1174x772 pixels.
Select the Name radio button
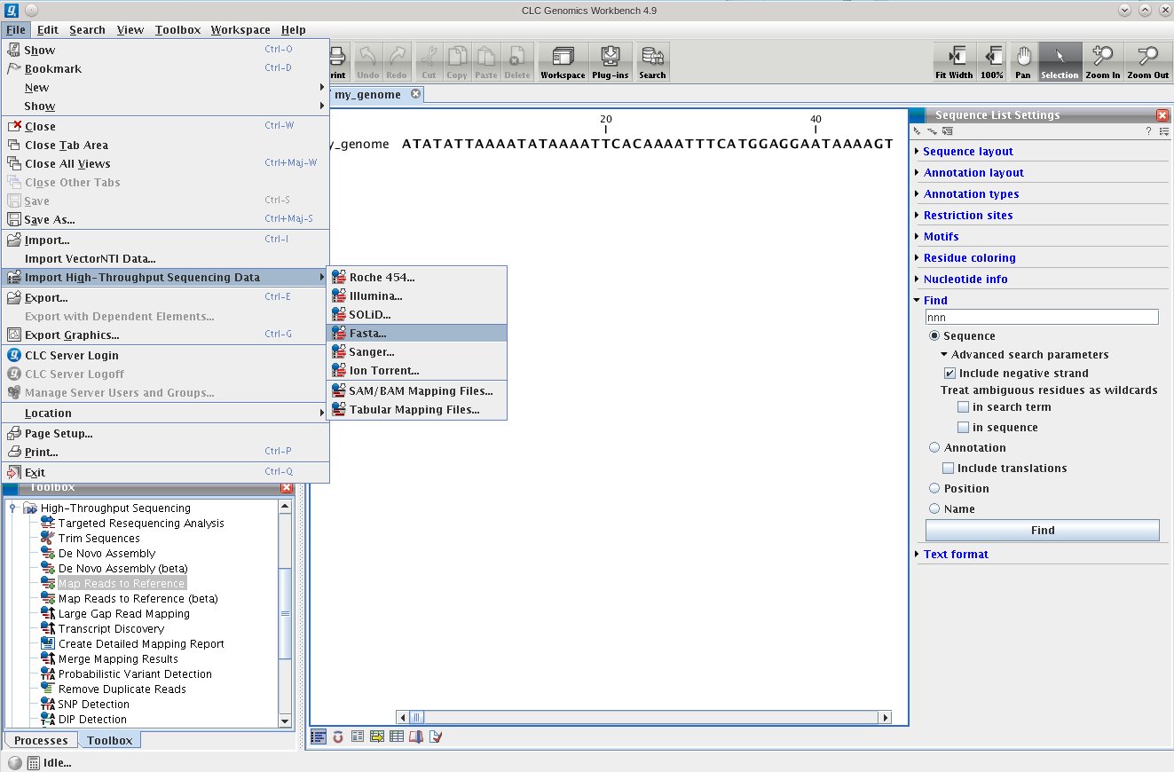[934, 509]
